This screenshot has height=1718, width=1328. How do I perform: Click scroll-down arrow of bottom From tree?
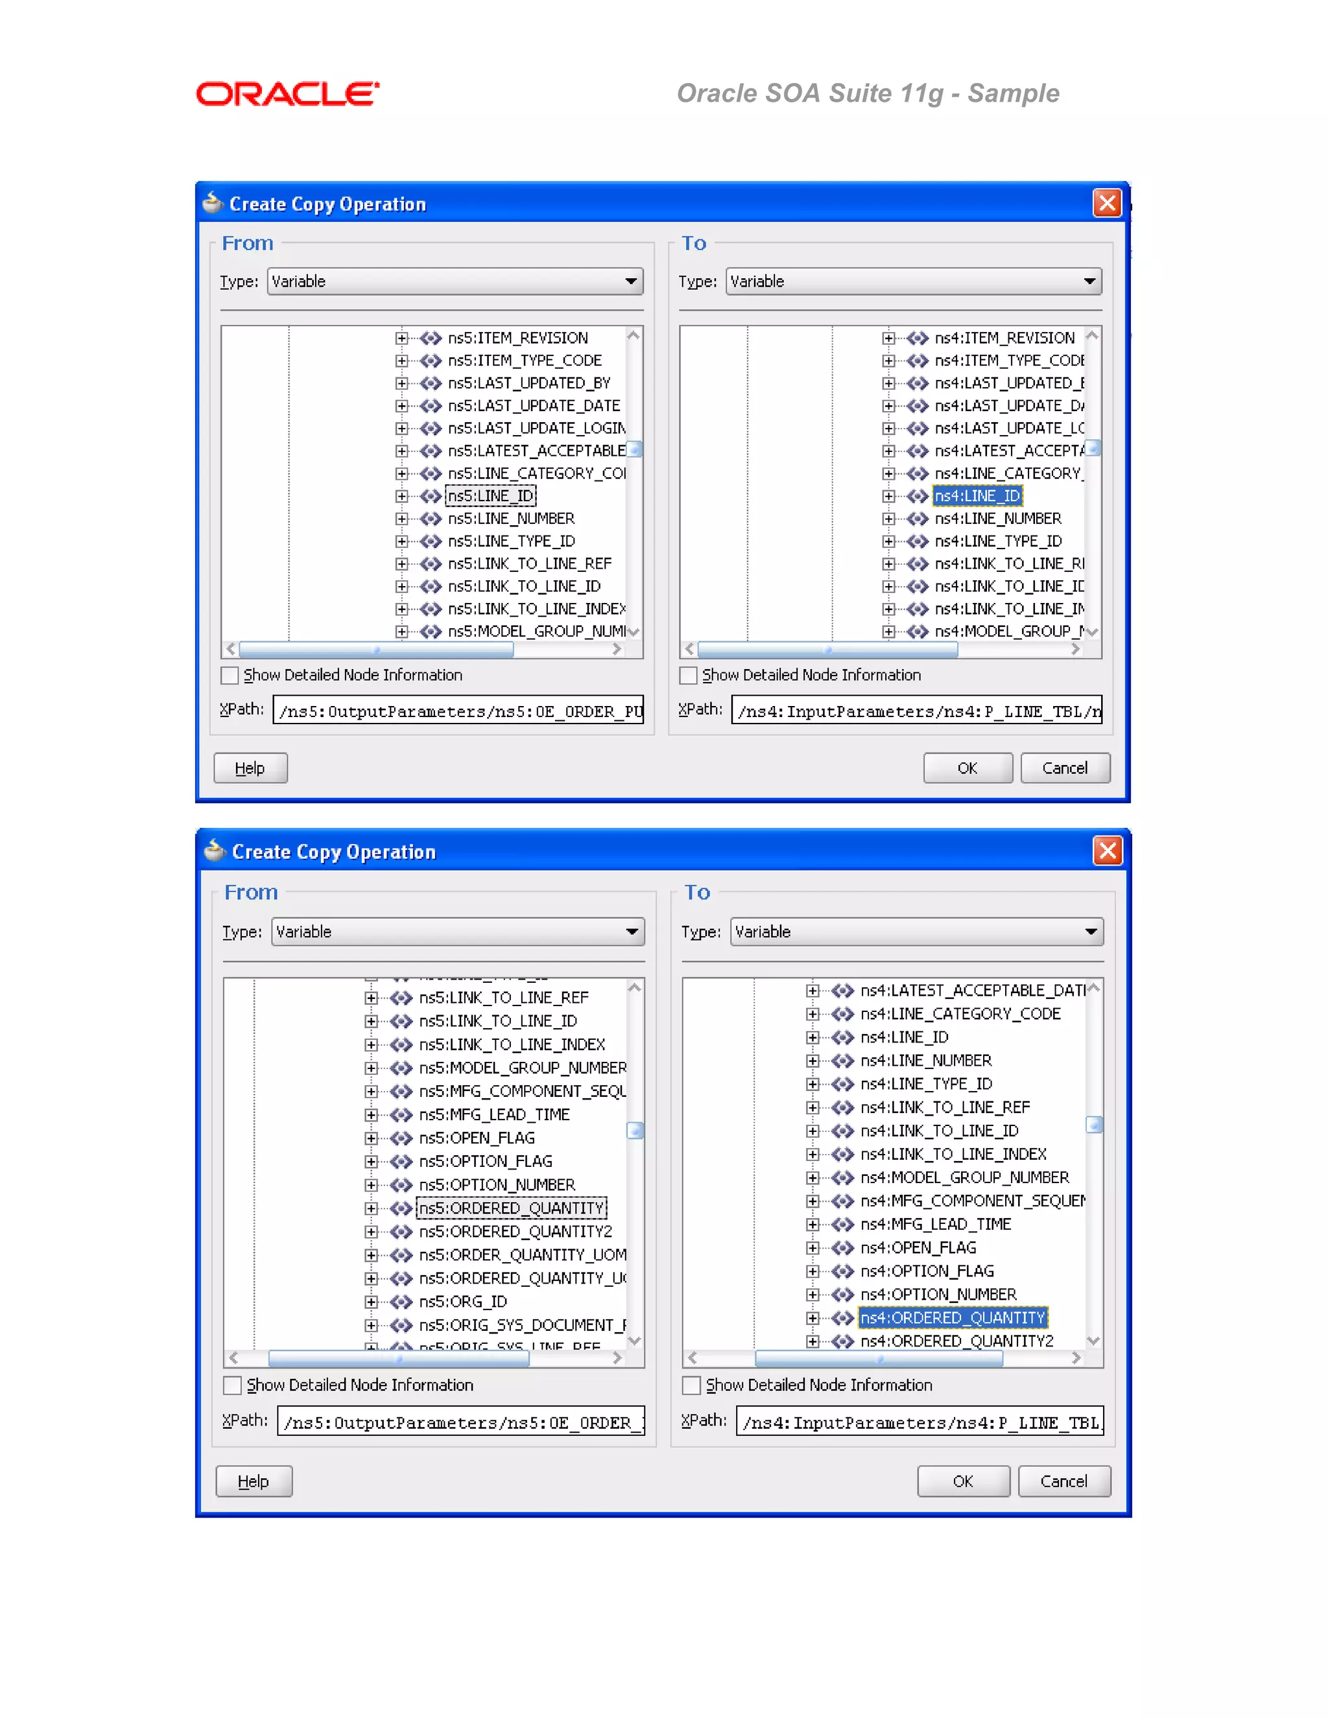pyautogui.click(x=635, y=1341)
